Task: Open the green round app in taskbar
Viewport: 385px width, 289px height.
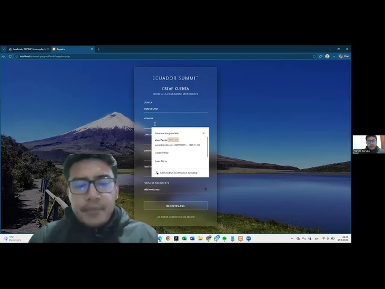Action: (224, 238)
